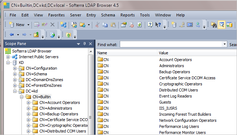Select CN=Backup Operators tree item

point(59,114)
